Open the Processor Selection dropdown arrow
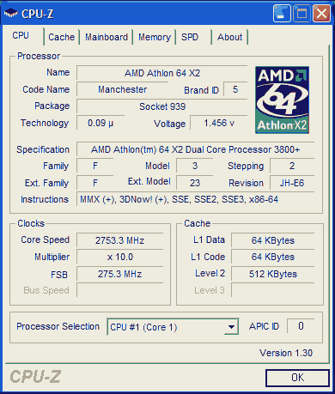Screen dimensions: 335x394 pos(231,327)
